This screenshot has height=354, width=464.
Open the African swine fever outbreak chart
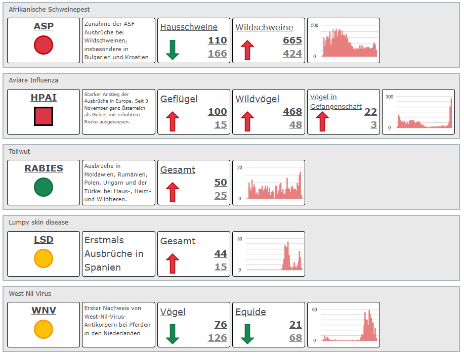(344, 41)
